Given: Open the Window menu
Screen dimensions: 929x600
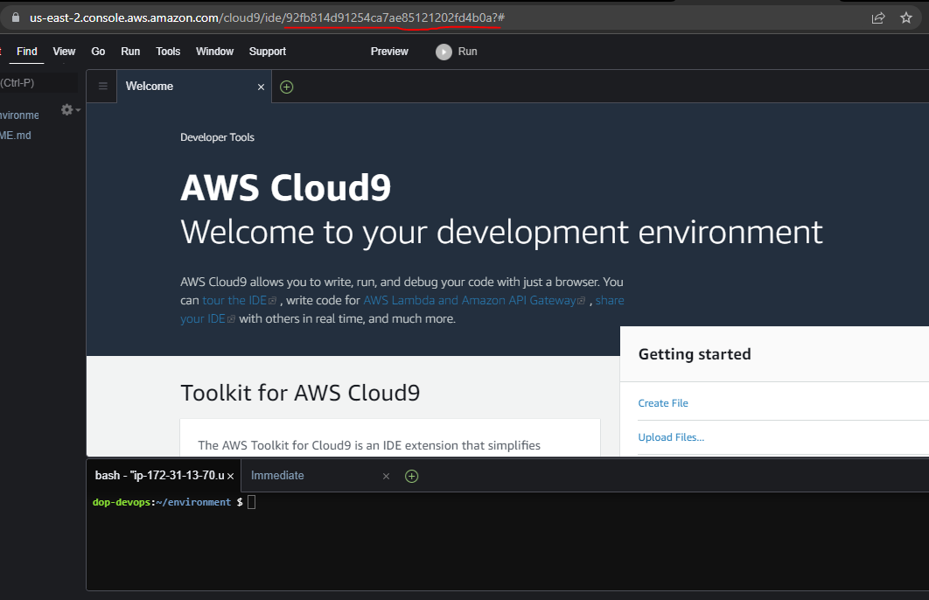Looking at the screenshot, I should [214, 52].
